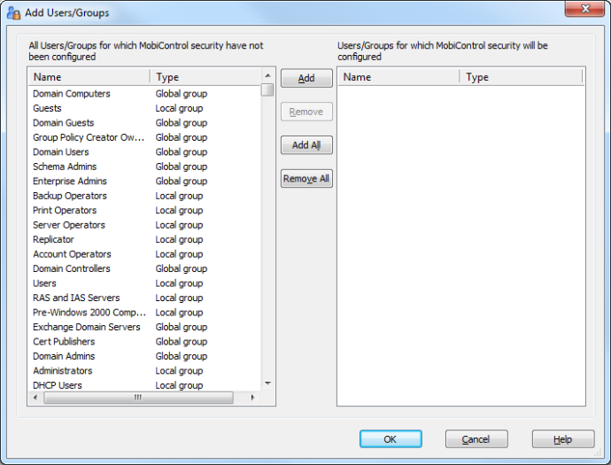Select the Server Operators row

coord(144,225)
